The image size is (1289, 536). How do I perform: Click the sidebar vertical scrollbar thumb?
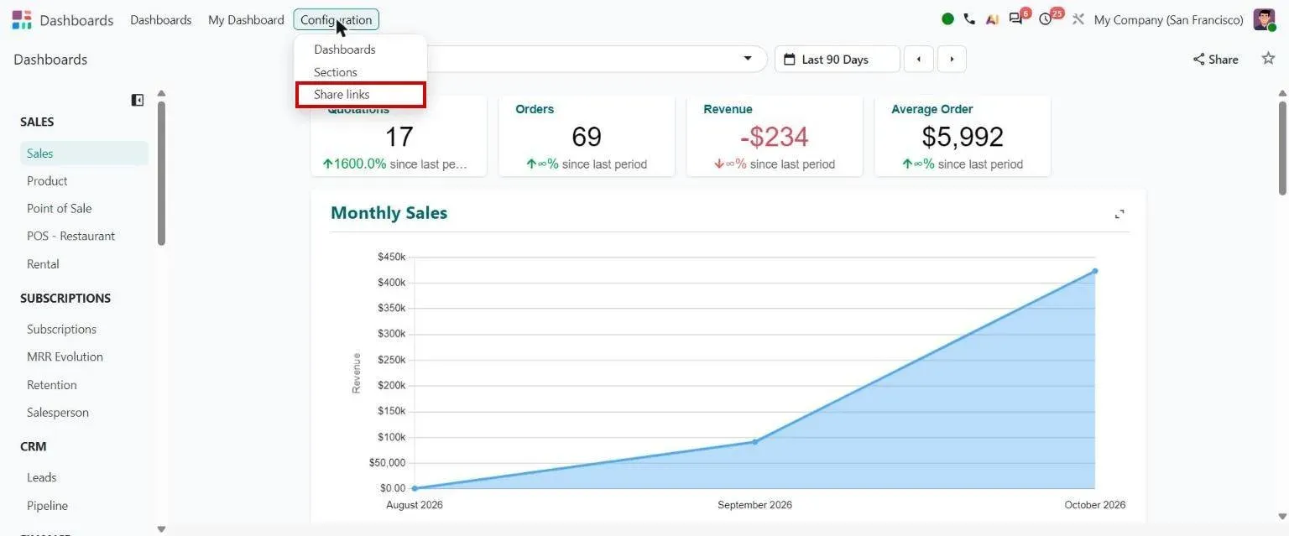click(x=161, y=173)
